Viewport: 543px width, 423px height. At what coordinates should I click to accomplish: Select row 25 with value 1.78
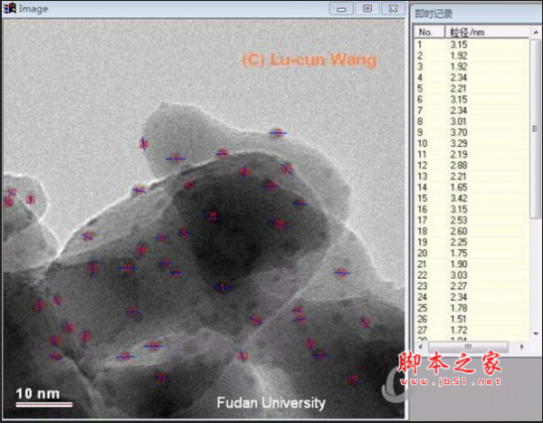click(472, 308)
